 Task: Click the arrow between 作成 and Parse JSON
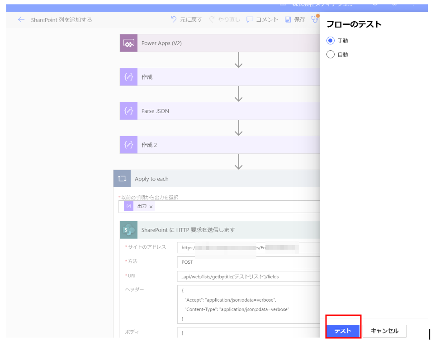tap(239, 94)
